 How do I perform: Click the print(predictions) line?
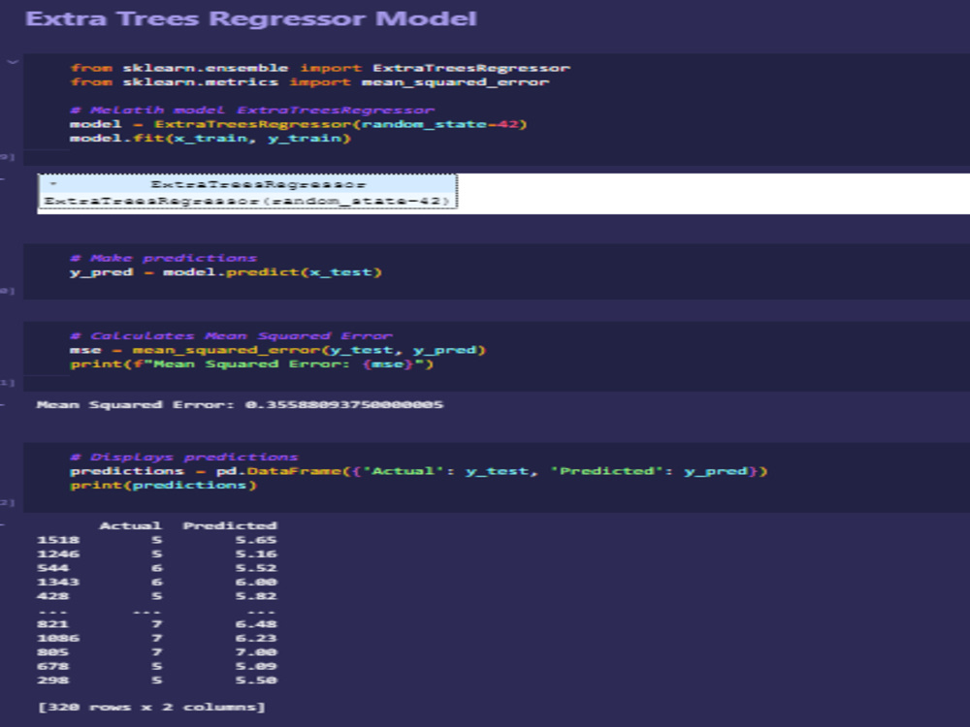[163, 486]
